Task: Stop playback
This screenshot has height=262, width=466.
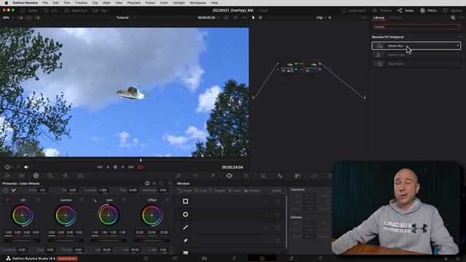Action: pos(115,167)
